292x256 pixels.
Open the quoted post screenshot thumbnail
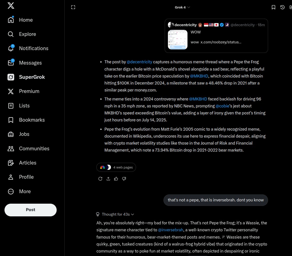[x=178, y=40]
